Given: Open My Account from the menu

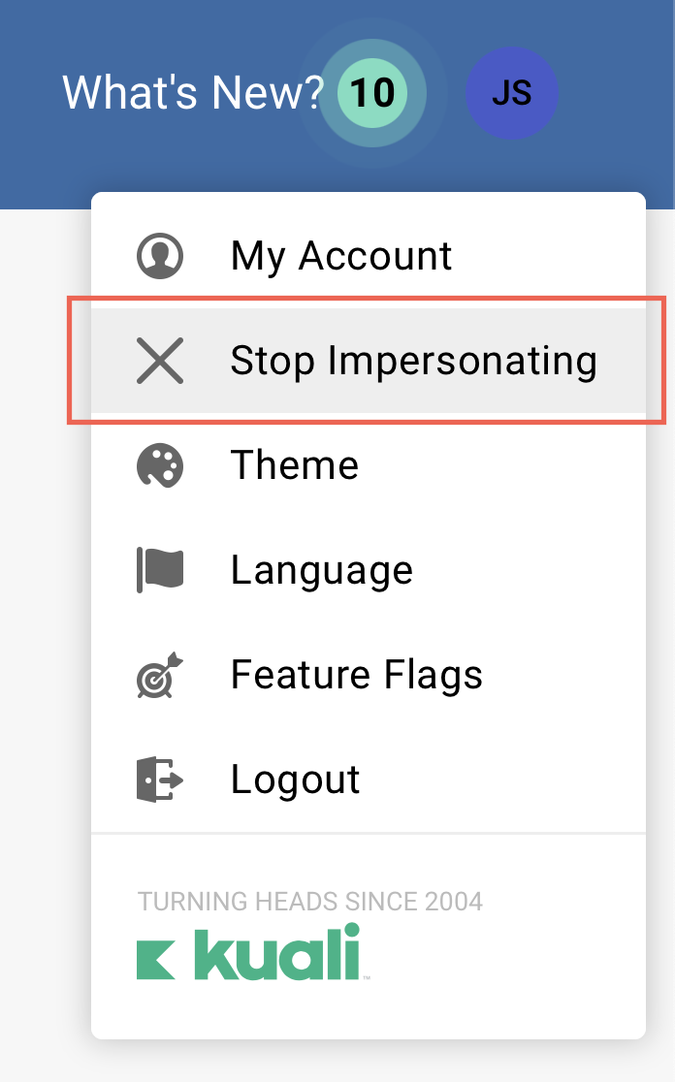Looking at the screenshot, I should tap(339, 255).
